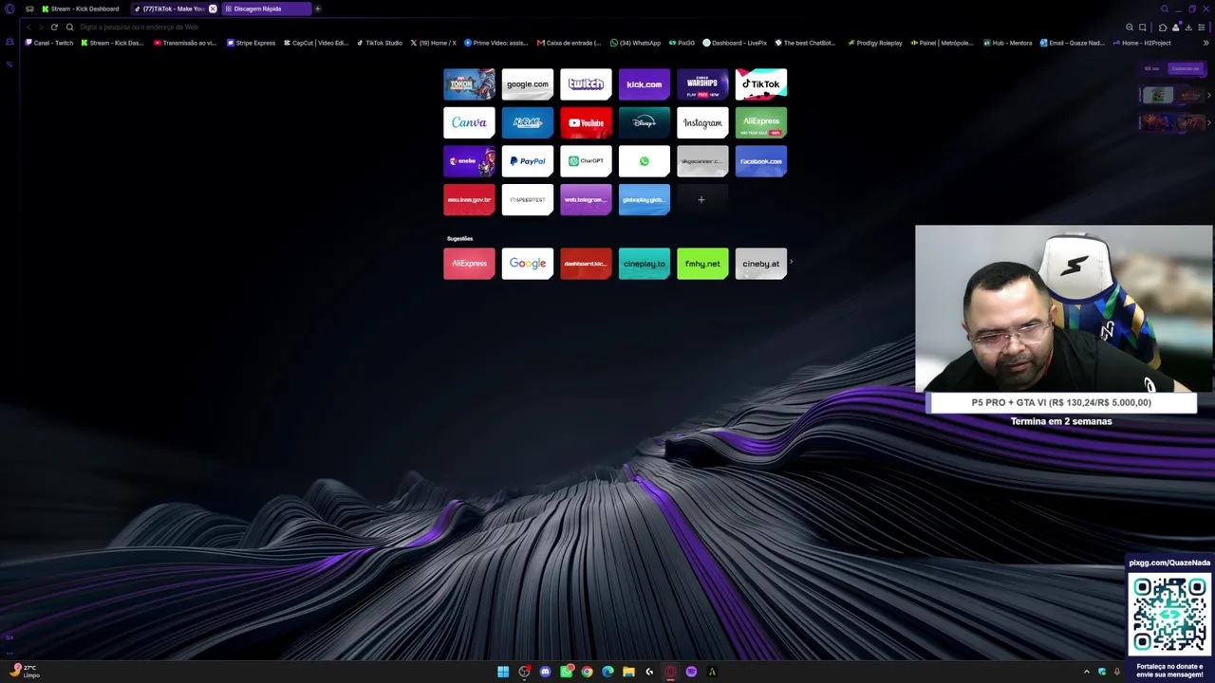This screenshot has width=1215, height=683.
Task: Open the WhatsApp speed dial tile
Action: click(645, 161)
